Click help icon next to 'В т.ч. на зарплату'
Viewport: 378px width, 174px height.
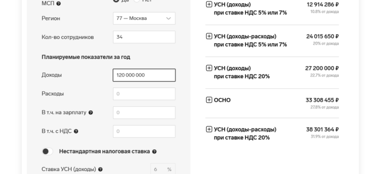[x=91, y=113]
